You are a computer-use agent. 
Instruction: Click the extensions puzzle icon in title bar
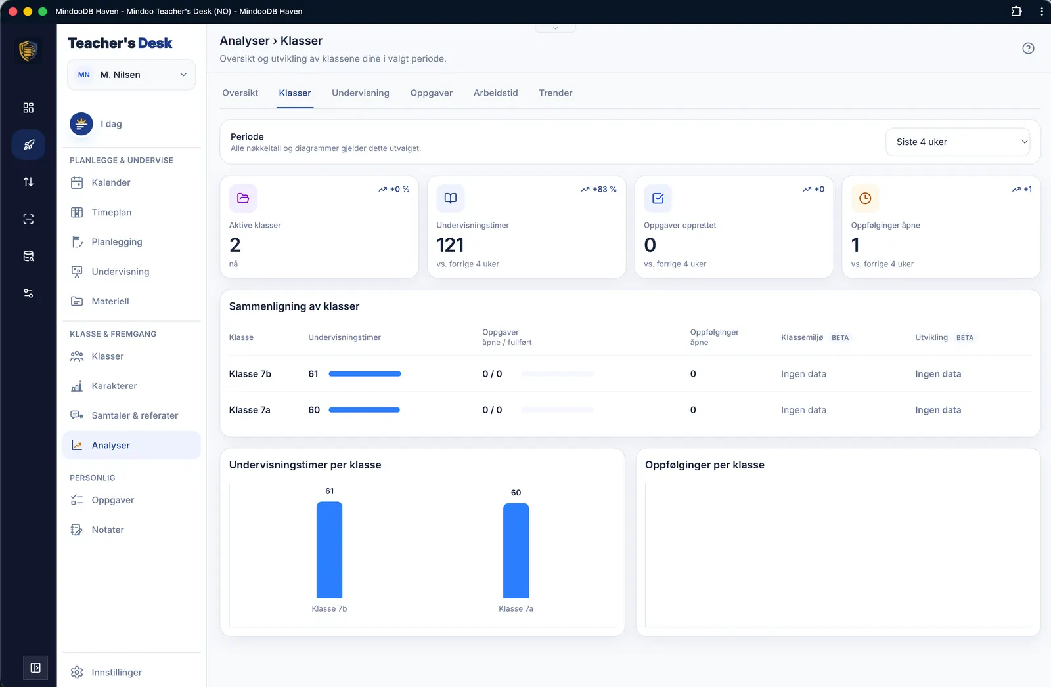[x=1016, y=11]
